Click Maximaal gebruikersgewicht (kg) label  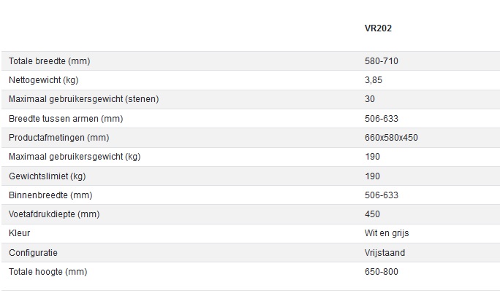click(75, 157)
